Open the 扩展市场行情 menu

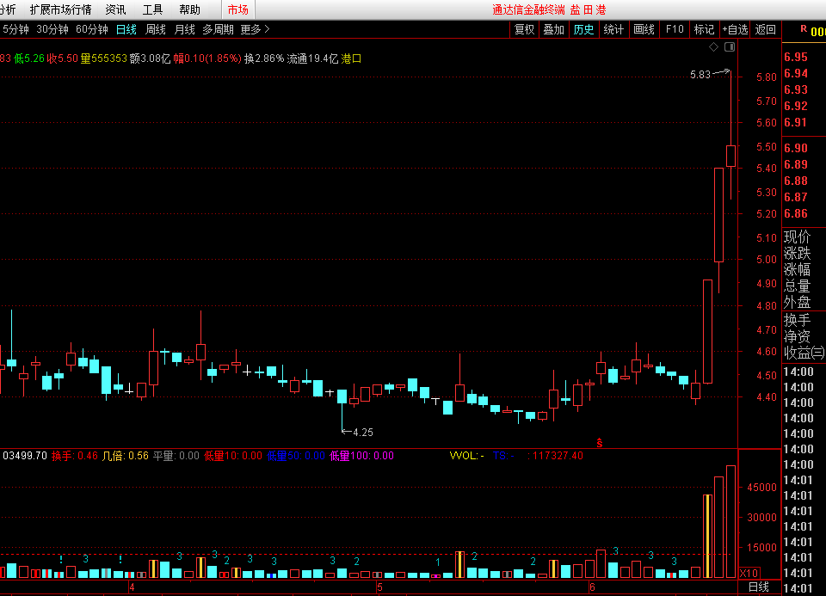(60, 9)
